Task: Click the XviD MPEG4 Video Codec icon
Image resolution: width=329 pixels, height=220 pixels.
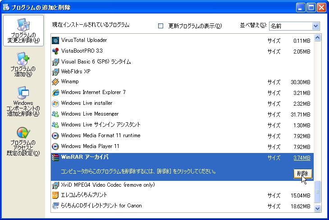Action: point(55,185)
